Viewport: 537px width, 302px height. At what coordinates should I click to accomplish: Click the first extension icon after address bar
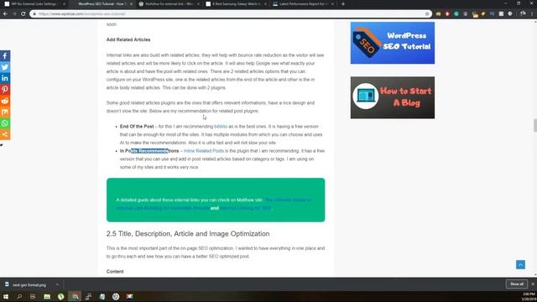pyautogui.click(x=438, y=13)
